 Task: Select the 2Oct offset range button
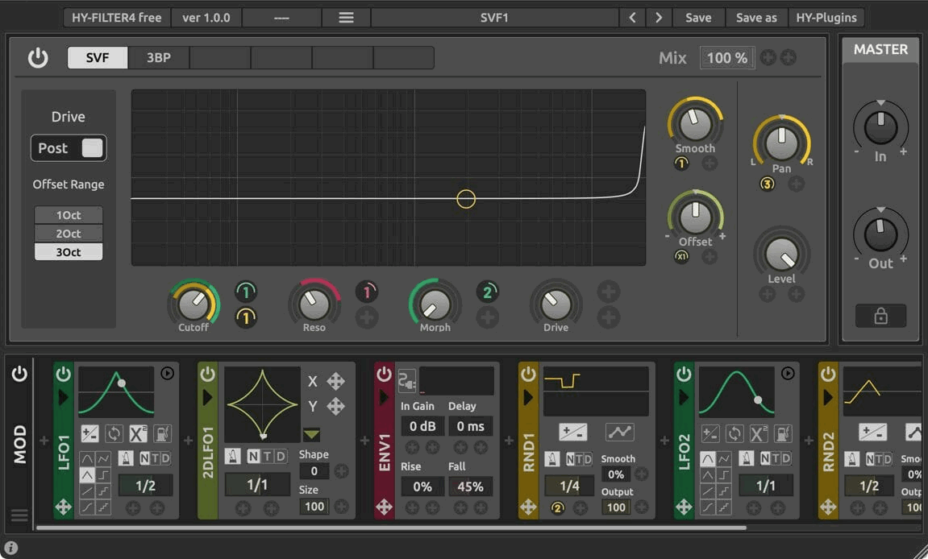point(69,234)
